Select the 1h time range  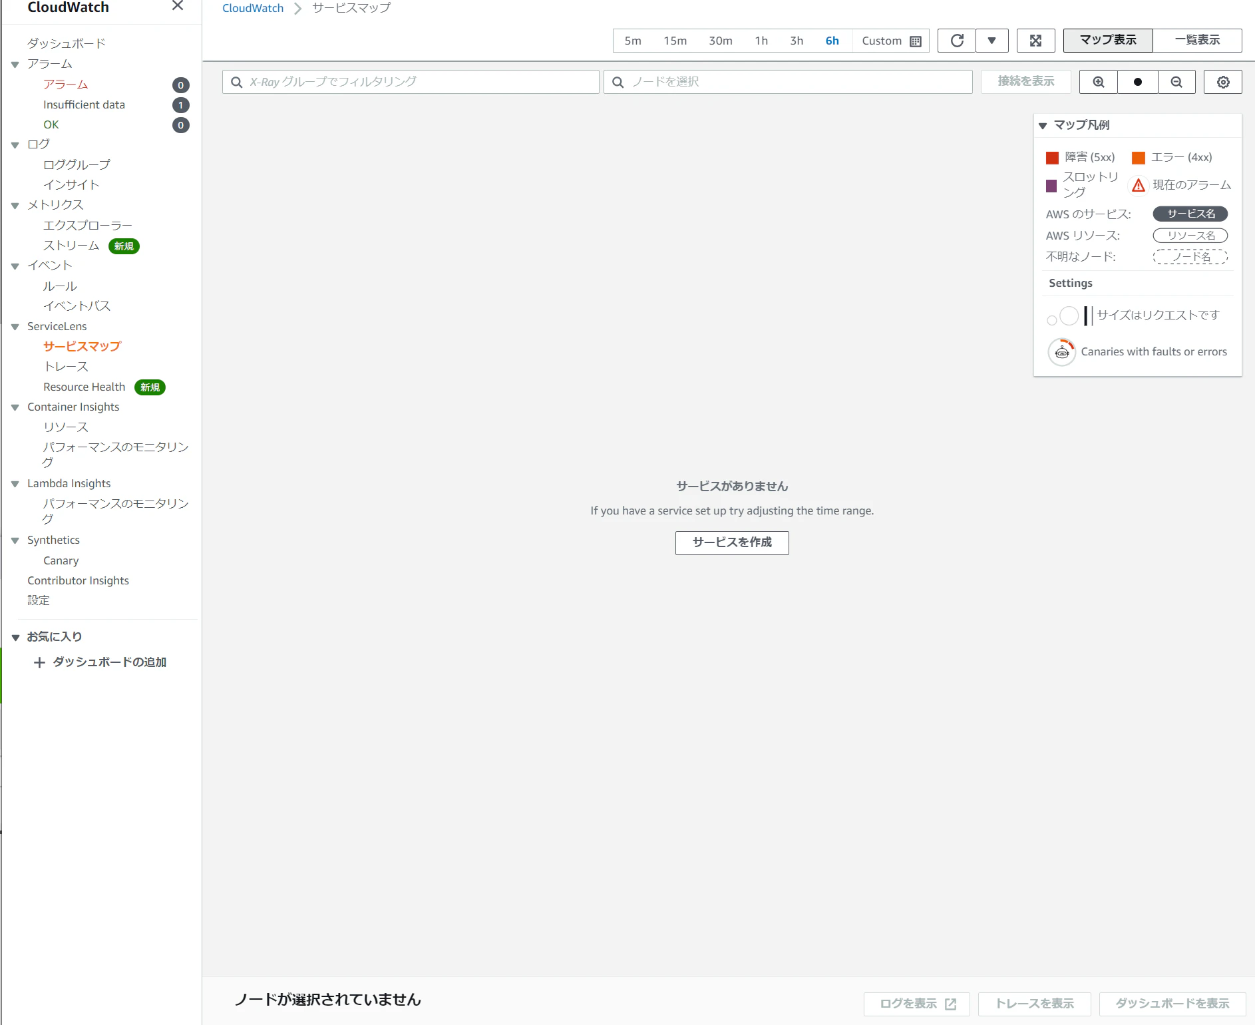point(761,41)
